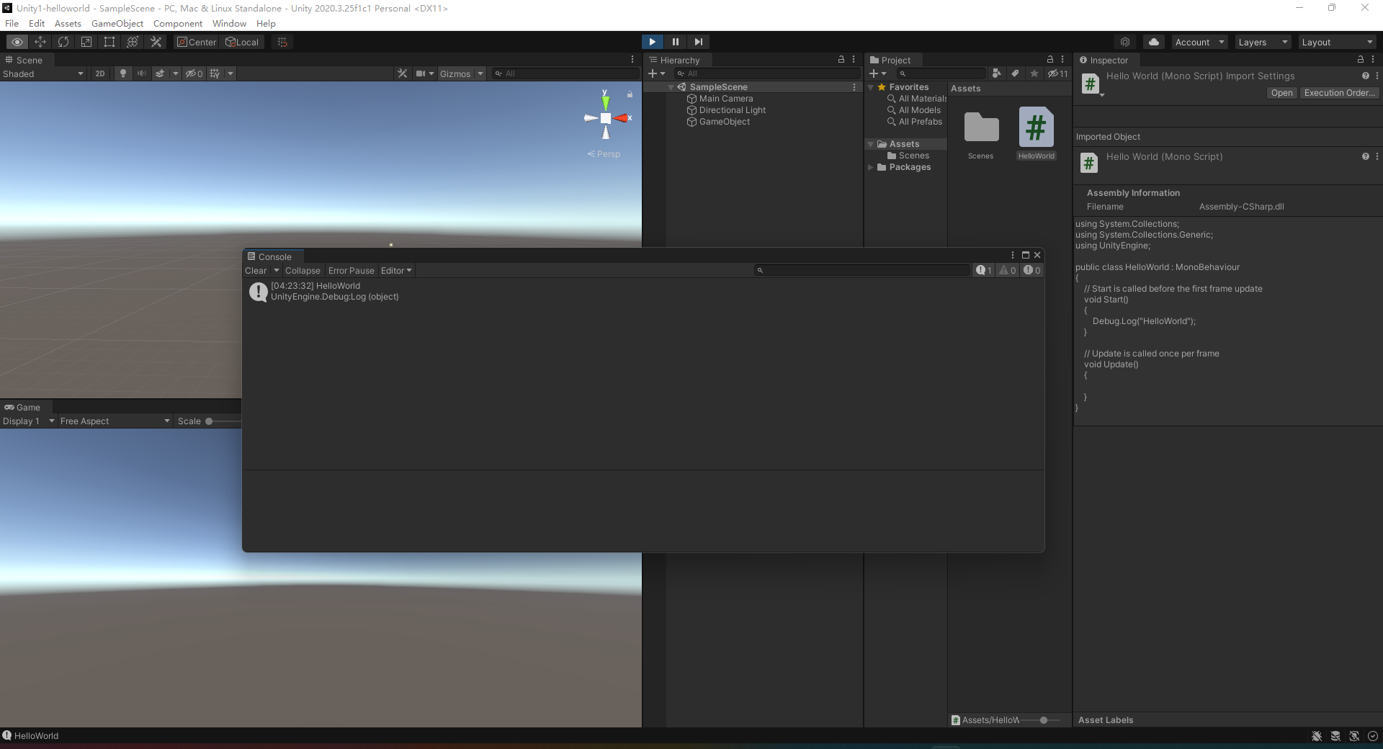Select the Rect tool
This screenshot has height=749, width=1383.
[x=109, y=42]
